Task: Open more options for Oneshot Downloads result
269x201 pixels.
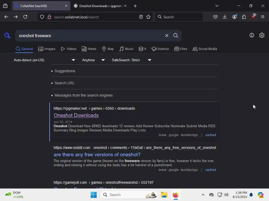Action: (x=201, y=135)
